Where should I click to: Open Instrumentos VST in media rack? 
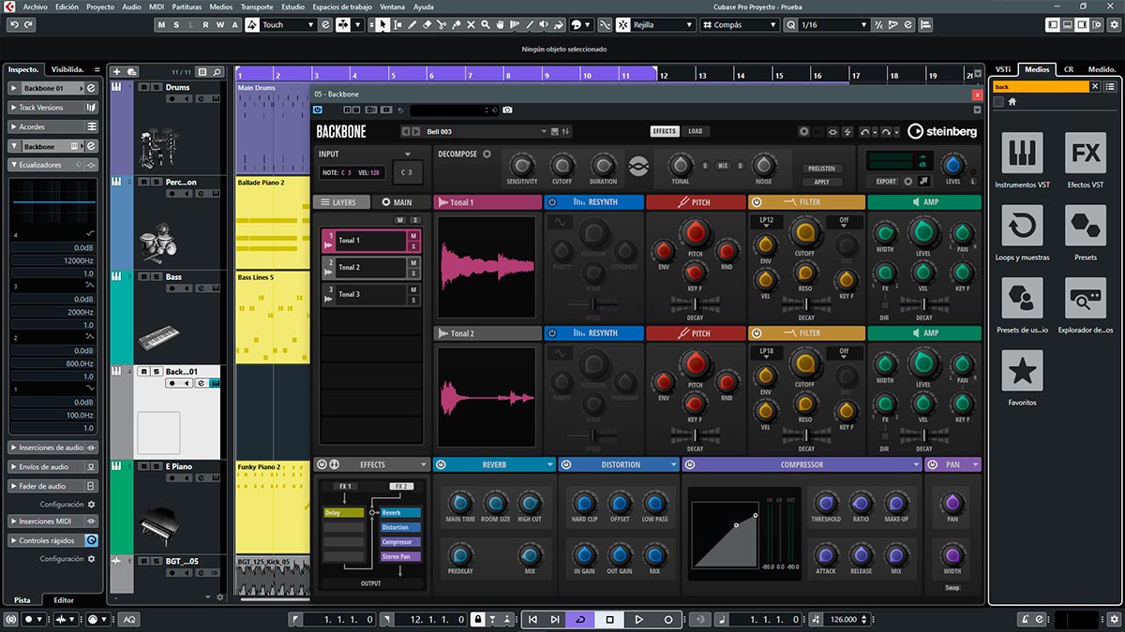tap(1022, 153)
